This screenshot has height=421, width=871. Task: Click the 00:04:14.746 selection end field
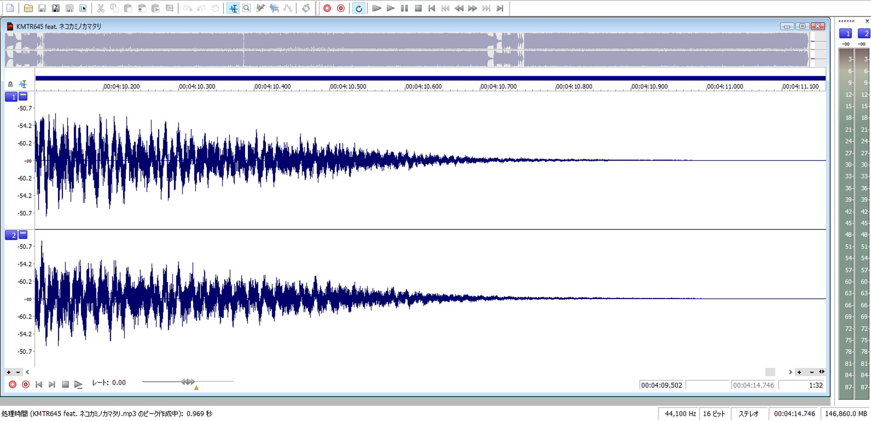click(754, 385)
